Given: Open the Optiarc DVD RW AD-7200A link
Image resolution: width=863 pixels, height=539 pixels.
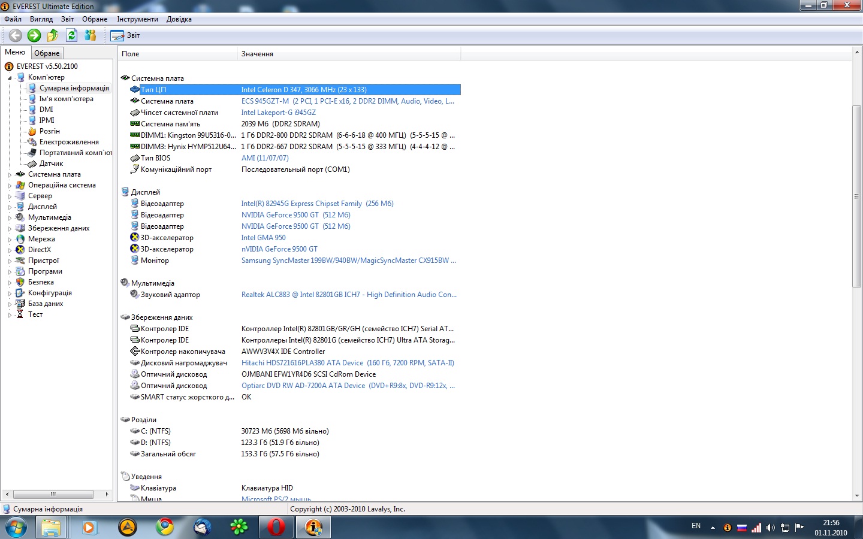Looking at the screenshot, I should pyautogui.click(x=348, y=386).
